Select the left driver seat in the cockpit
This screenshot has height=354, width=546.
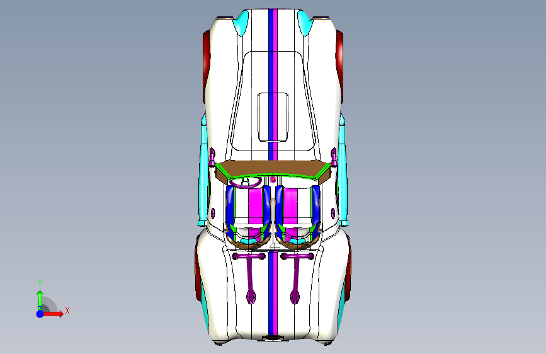click(248, 217)
